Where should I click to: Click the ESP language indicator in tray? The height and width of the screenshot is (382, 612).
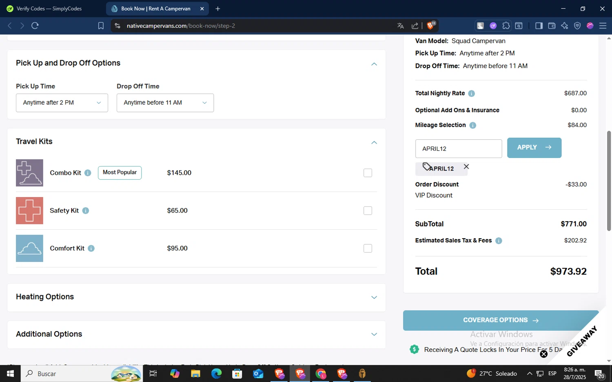[x=552, y=373]
